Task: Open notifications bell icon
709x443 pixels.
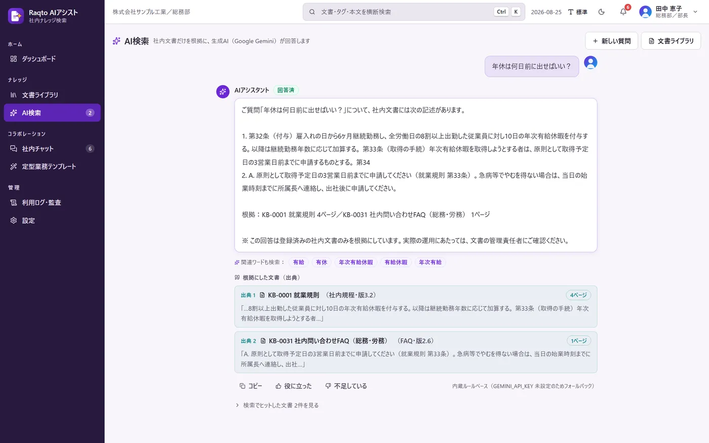Action: [623, 12]
